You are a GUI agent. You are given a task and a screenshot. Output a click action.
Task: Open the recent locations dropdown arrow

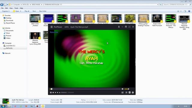[7, 5]
